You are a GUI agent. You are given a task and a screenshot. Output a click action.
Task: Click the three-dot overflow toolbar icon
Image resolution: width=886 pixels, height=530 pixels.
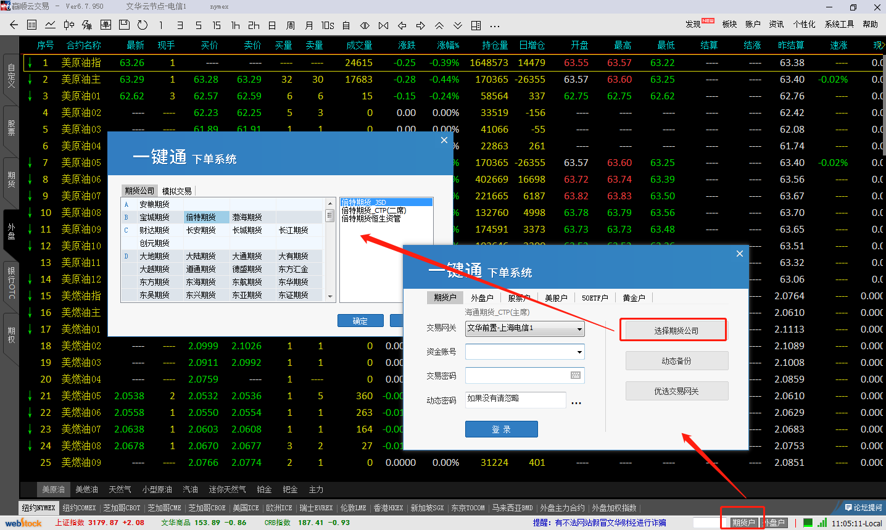click(495, 25)
